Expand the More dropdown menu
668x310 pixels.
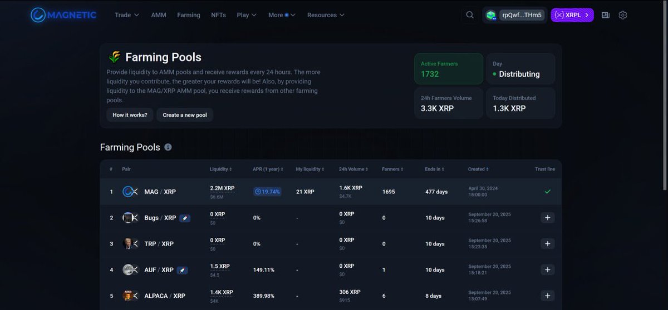(282, 15)
